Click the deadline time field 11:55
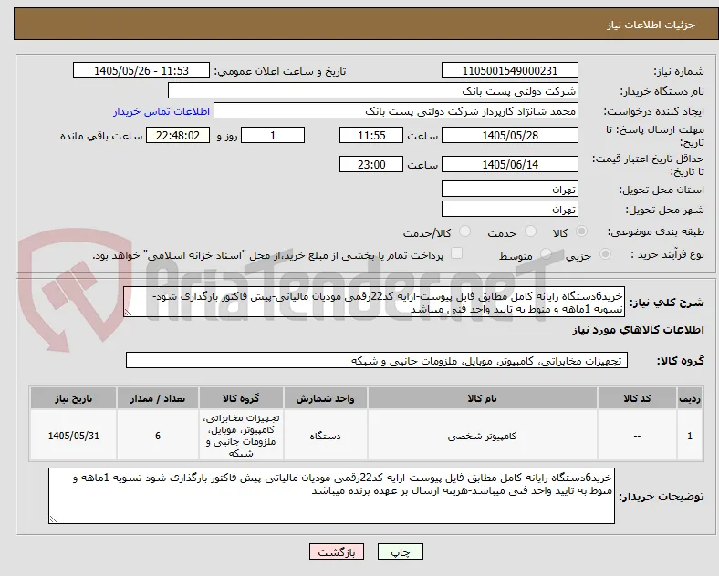This screenshot has height=576, width=719. (x=371, y=136)
